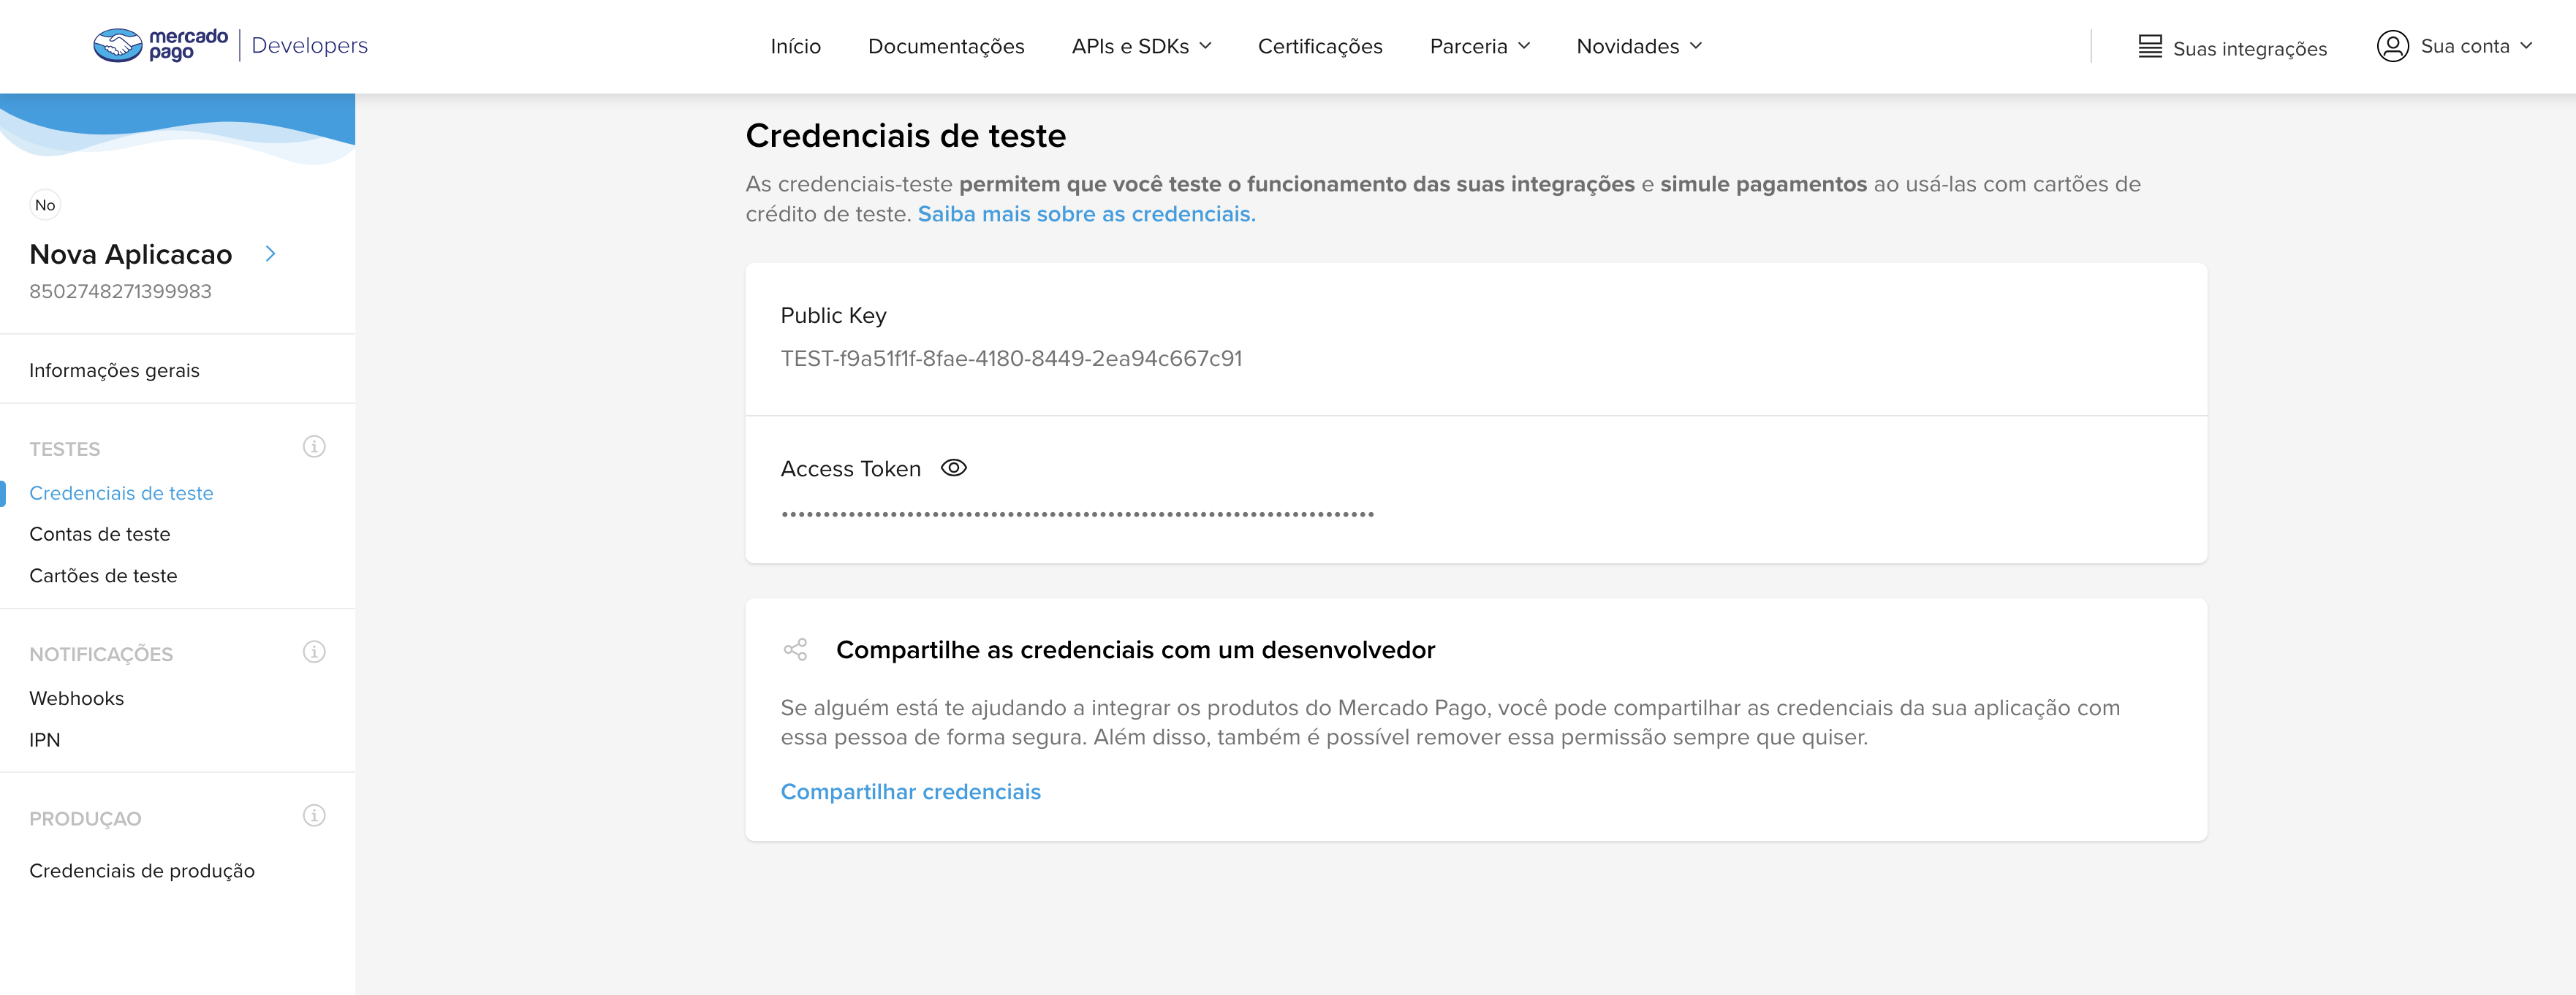
Task: Click the chevron next to Nova Aplicacao
Action: point(270,253)
